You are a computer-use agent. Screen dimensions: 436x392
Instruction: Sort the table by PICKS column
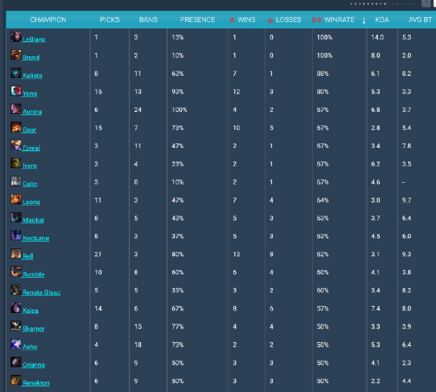tap(109, 20)
